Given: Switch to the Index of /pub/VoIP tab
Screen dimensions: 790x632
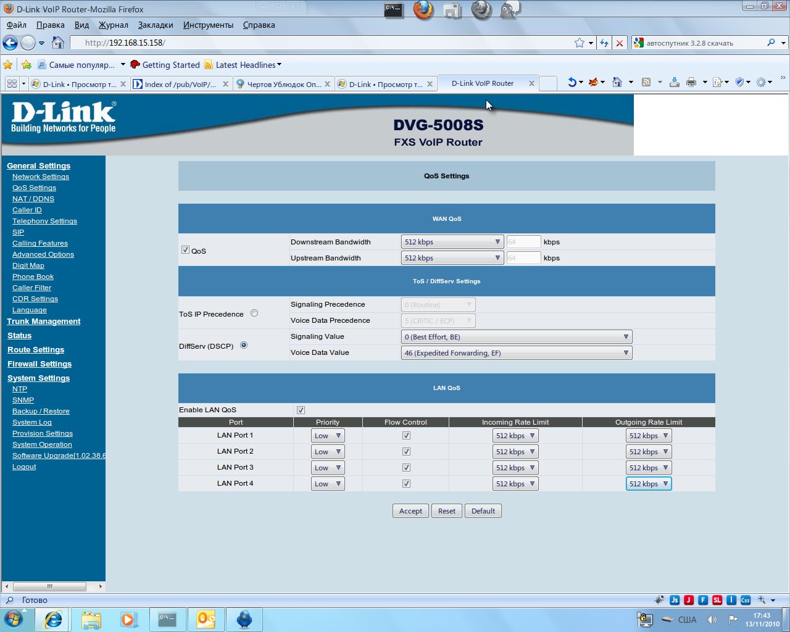Looking at the screenshot, I should [x=180, y=84].
